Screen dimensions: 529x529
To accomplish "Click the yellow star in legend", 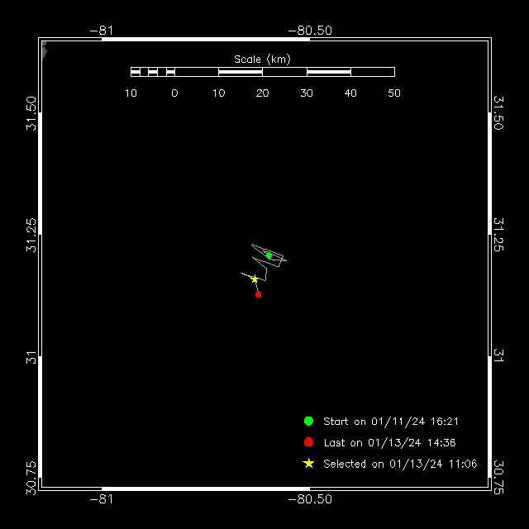I will click(x=308, y=464).
